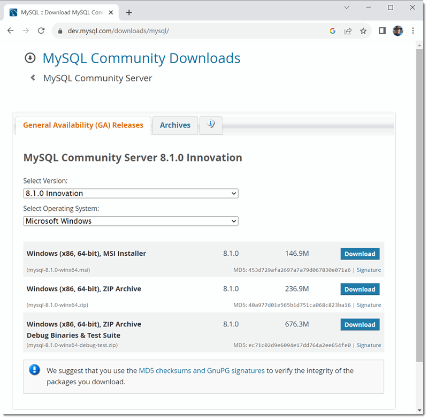This screenshot has height=419, width=428.
Task: Click the 'Debug Binaries & Test Suite' text
Action: pyautogui.click(x=73, y=335)
